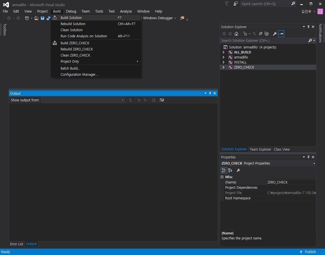Toggle Show All Files in Solution Explorer
The height and width of the screenshot is (255, 325).
click(267, 34)
